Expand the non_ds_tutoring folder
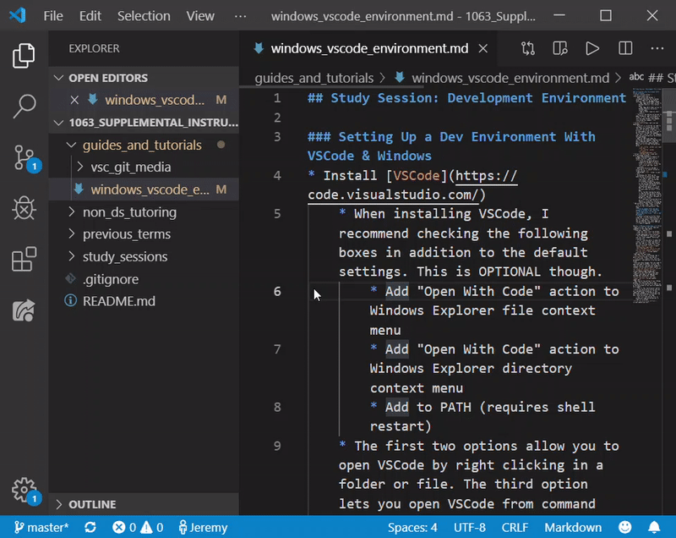This screenshot has width=676, height=538. (72, 211)
